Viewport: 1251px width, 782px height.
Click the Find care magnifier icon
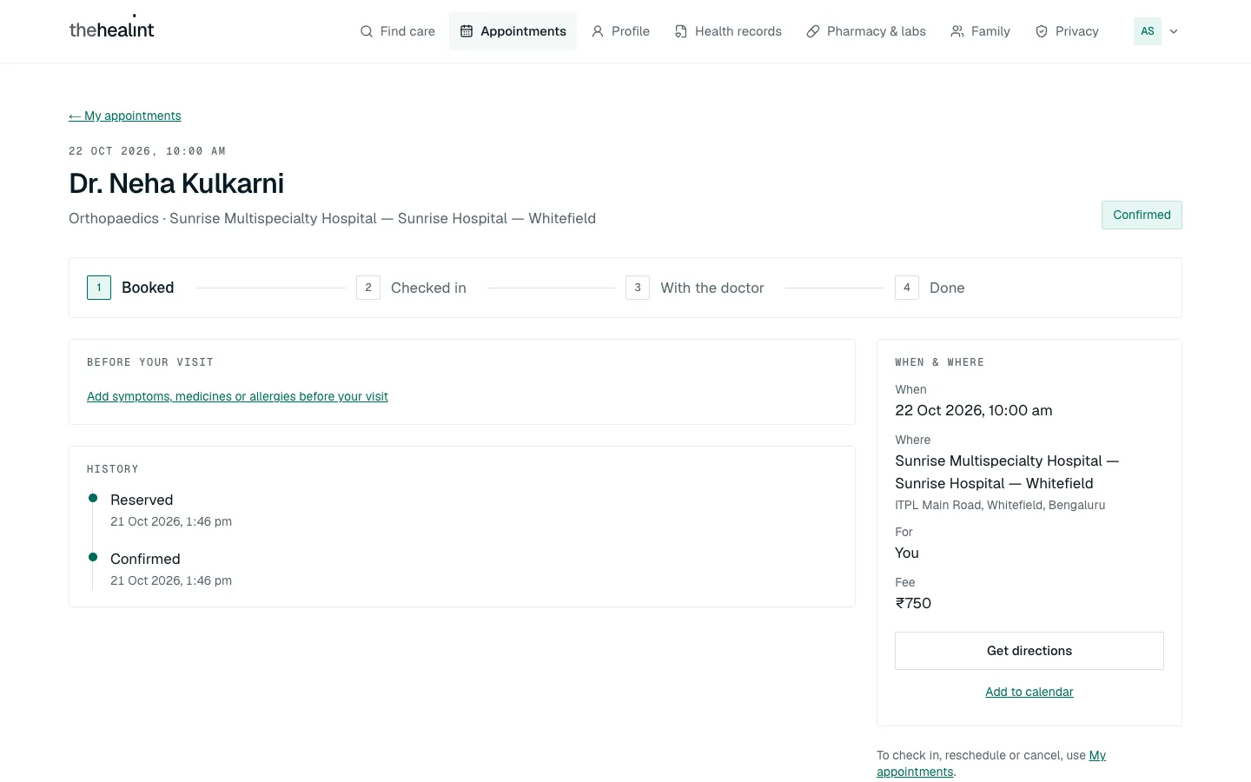pyautogui.click(x=367, y=31)
